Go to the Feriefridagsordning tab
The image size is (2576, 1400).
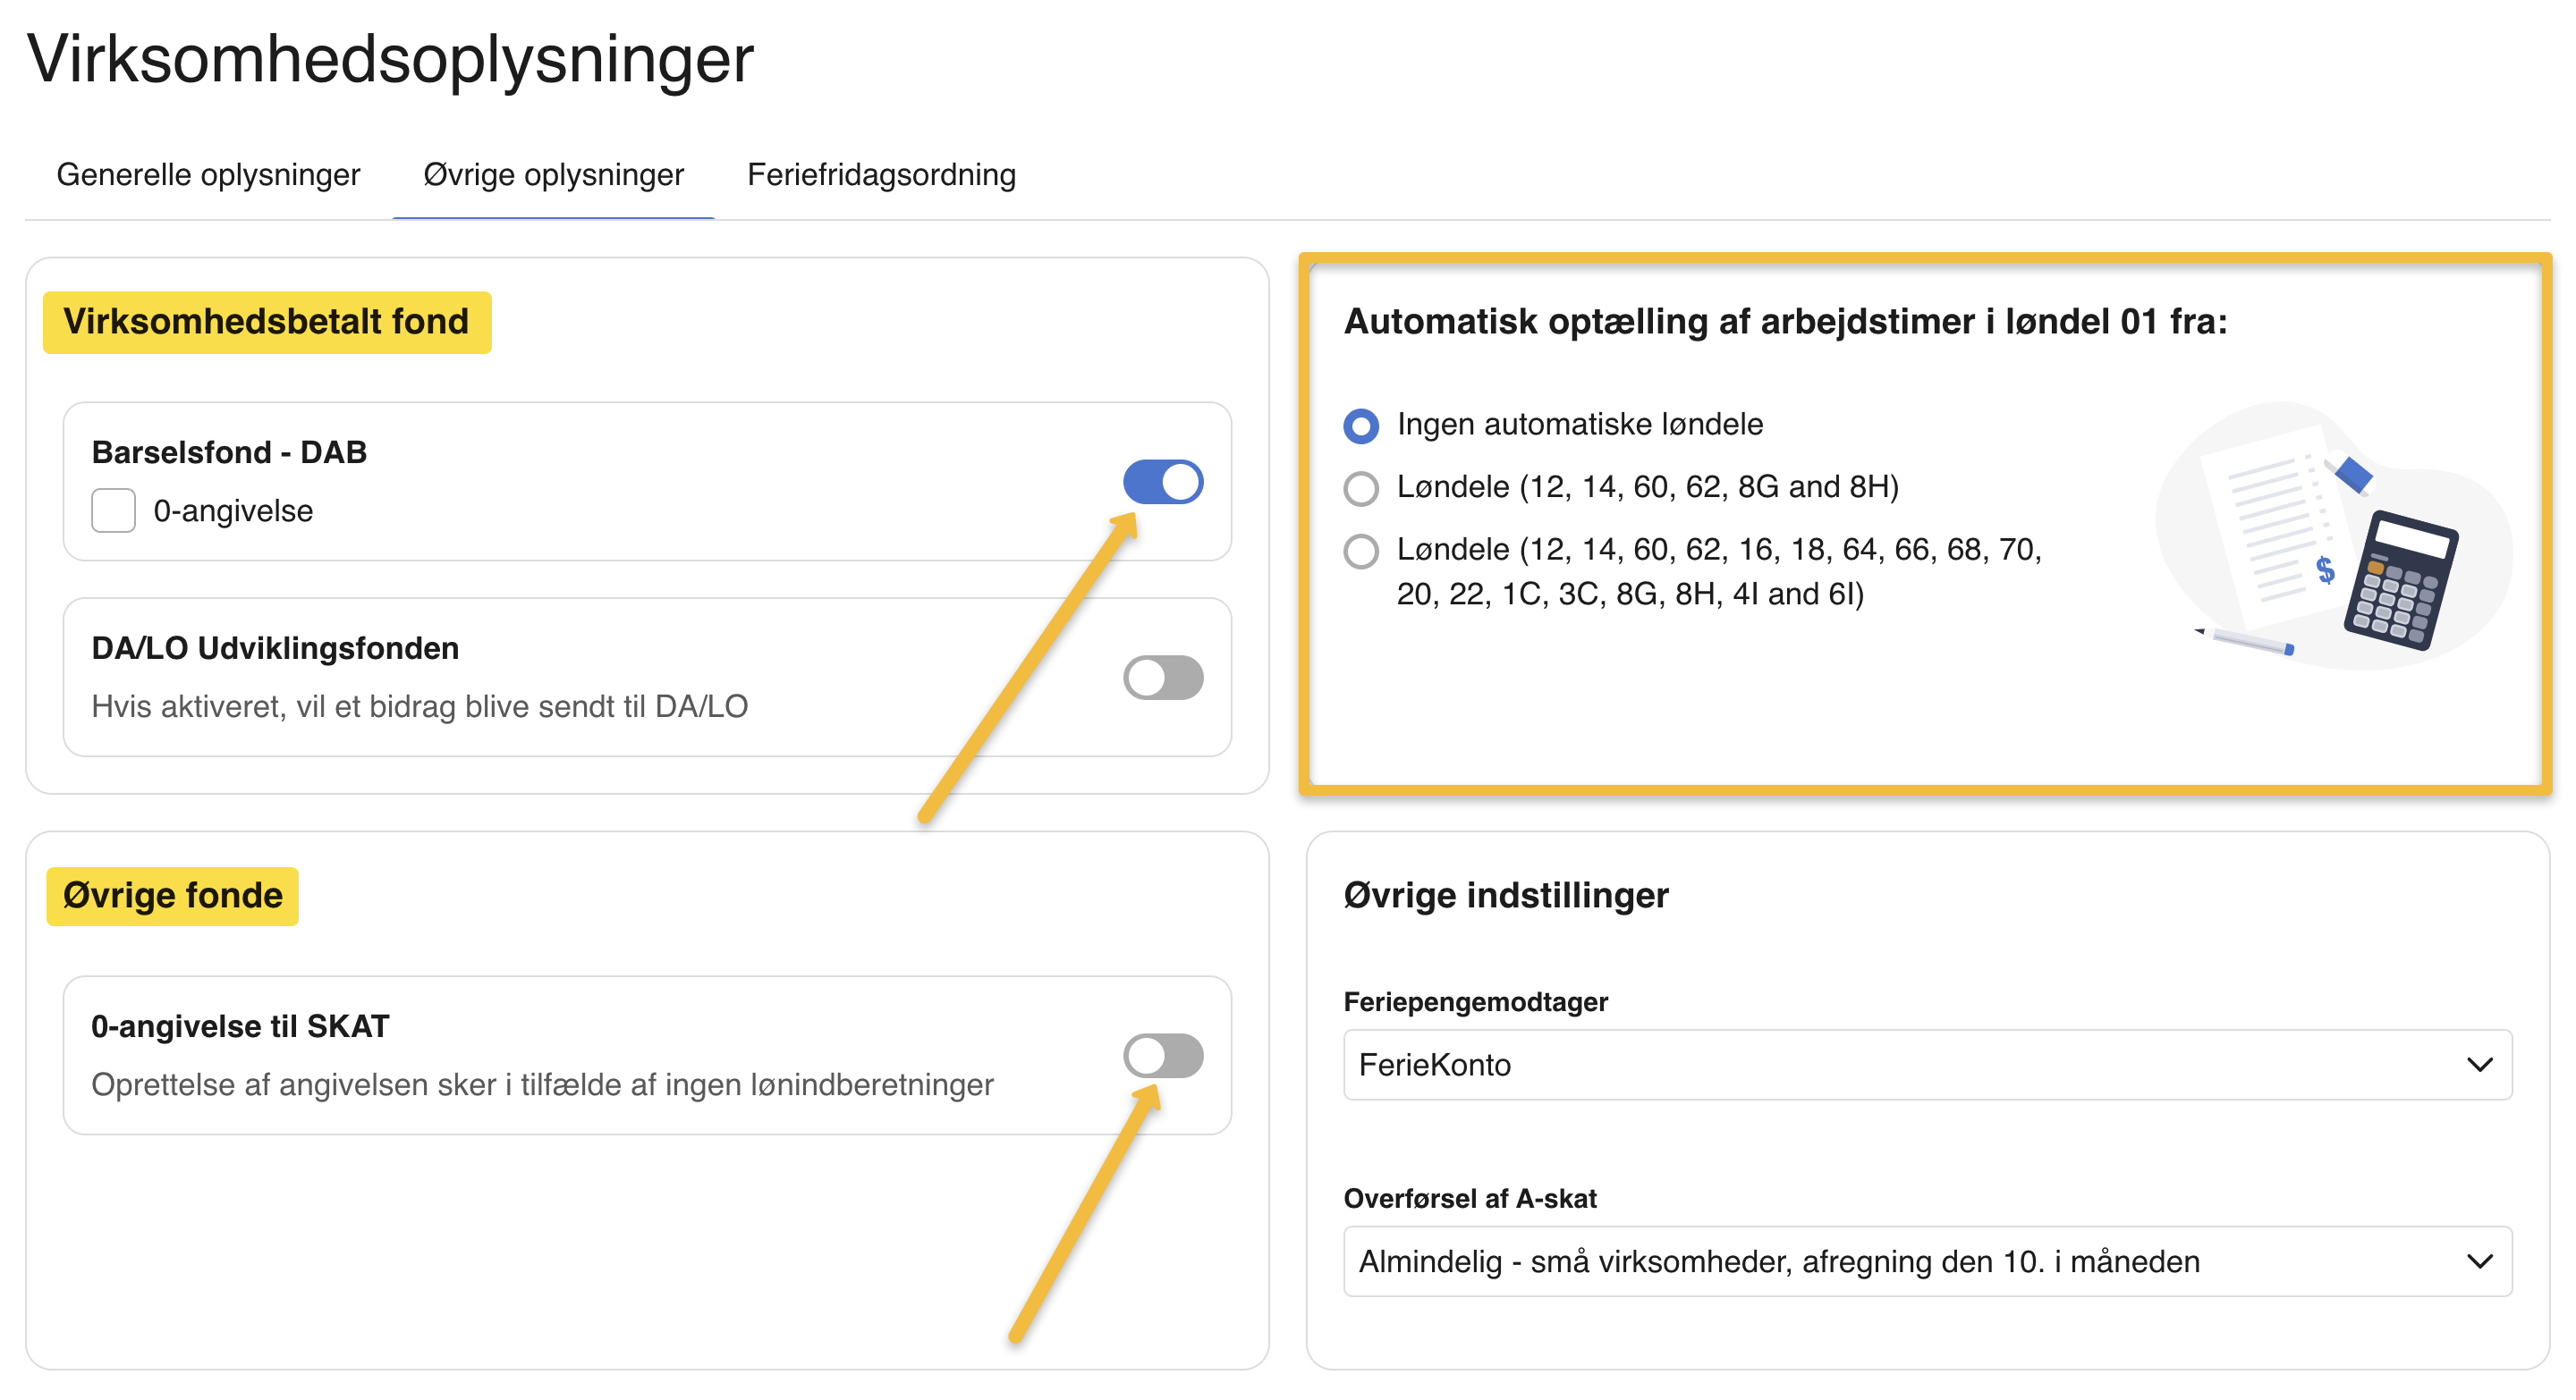click(881, 175)
